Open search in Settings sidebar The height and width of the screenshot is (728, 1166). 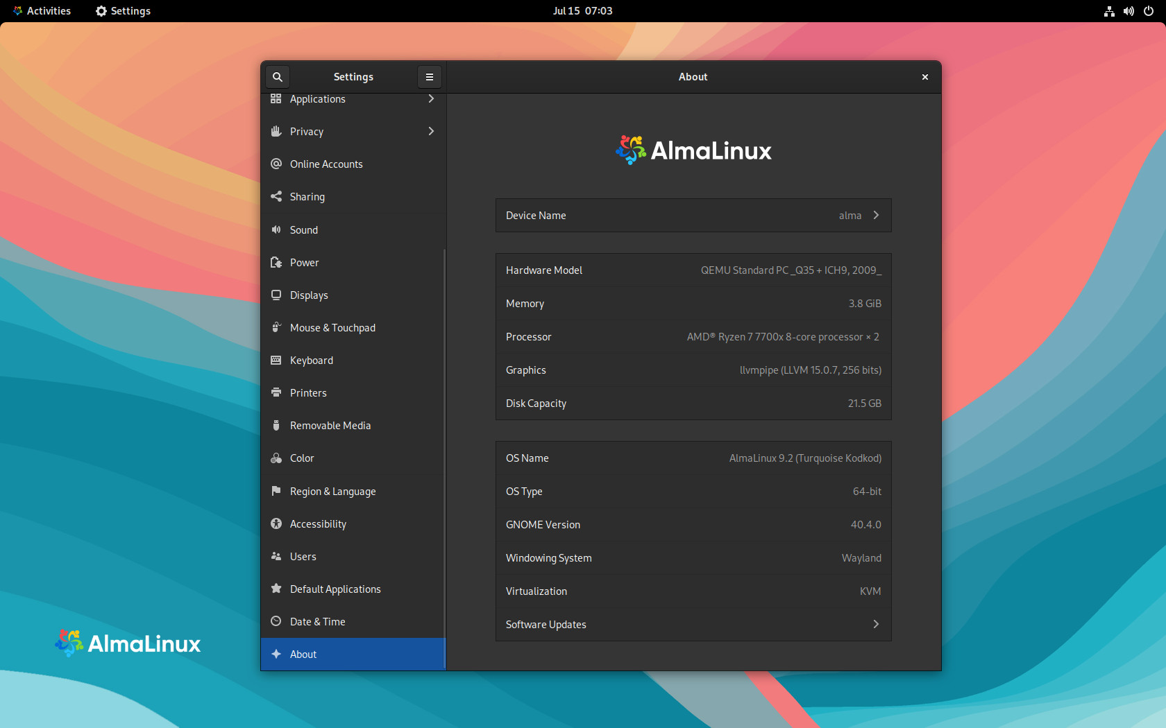point(278,77)
